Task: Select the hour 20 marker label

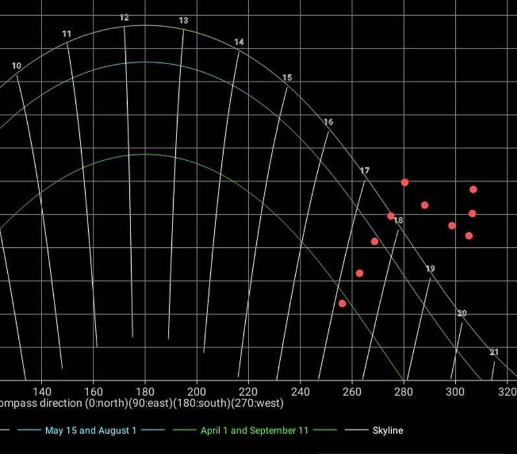Action: tap(462, 313)
